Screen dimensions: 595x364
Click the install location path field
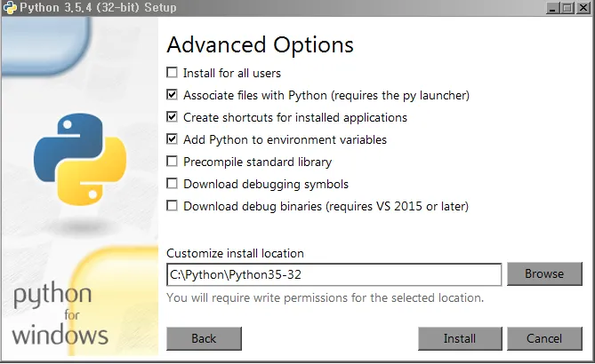click(x=334, y=274)
